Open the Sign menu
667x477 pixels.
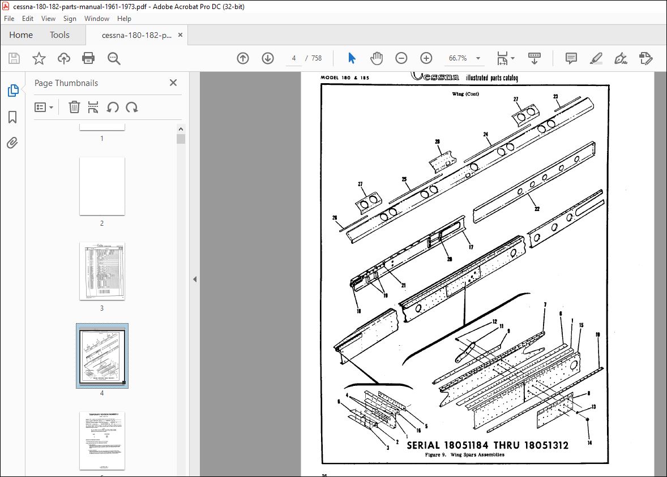(70, 19)
